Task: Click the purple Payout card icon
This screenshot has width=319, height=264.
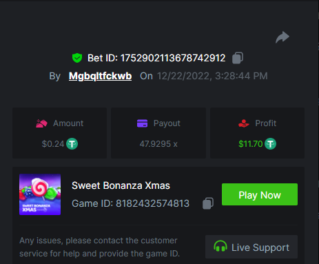Action: click(x=142, y=123)
